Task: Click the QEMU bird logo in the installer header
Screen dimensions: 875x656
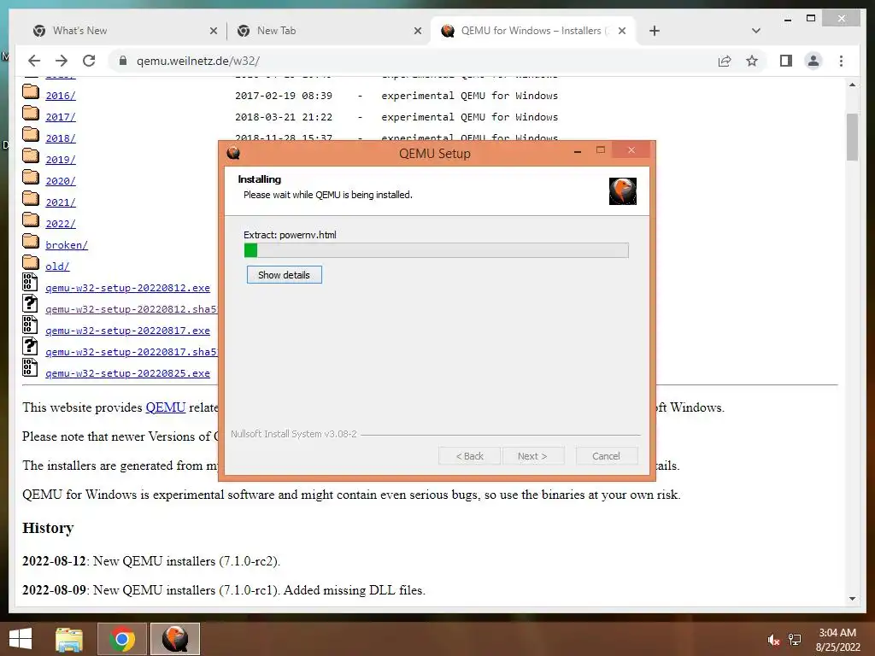Action: click(623, 191)
